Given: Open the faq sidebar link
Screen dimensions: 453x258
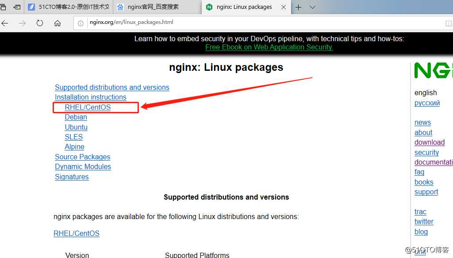Looking at the screenshot, I should point(419,172).
